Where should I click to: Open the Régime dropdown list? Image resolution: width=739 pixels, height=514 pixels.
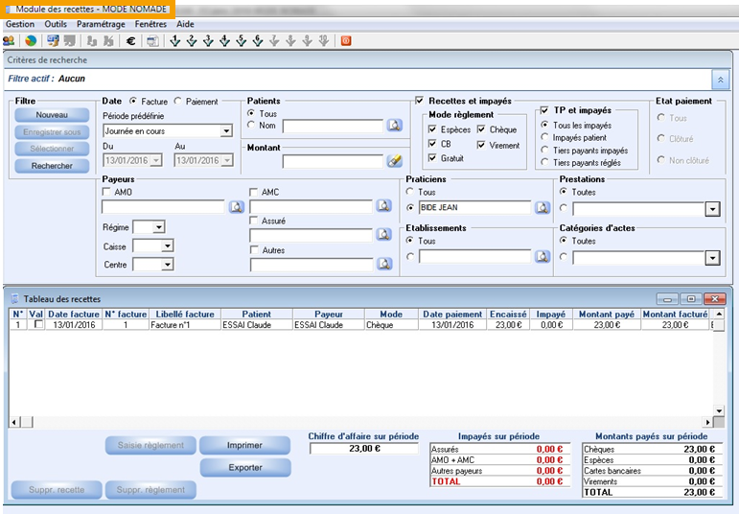pyautogui.click(x=158, y=227)
